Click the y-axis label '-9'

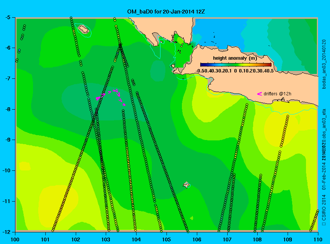[7, 140]
